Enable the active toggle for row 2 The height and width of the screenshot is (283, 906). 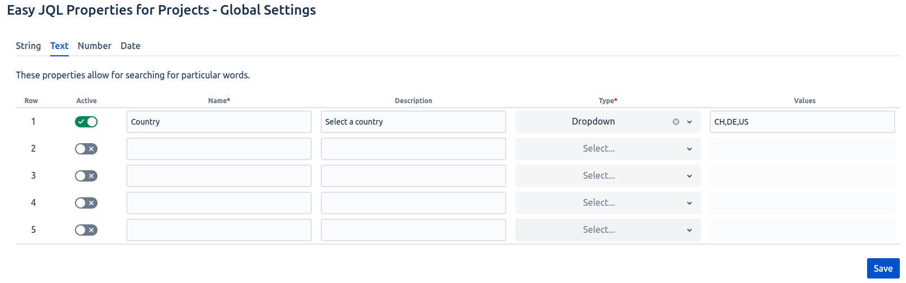tap(86, 149)
